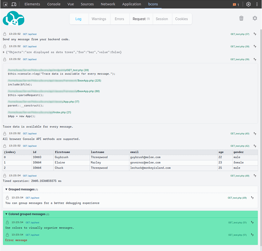Image resolution: width=262 pixels, height=251 pixels.
Task: Open the DevTools three-dot more menu
Action: [x=257, y=4]
